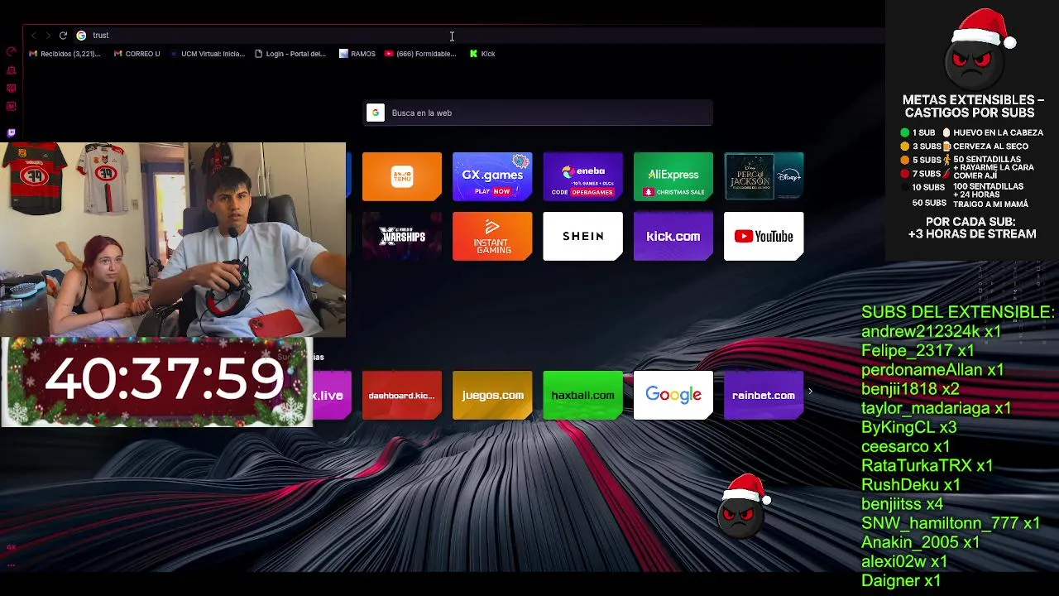Go forward to the next page

(48, 36)
